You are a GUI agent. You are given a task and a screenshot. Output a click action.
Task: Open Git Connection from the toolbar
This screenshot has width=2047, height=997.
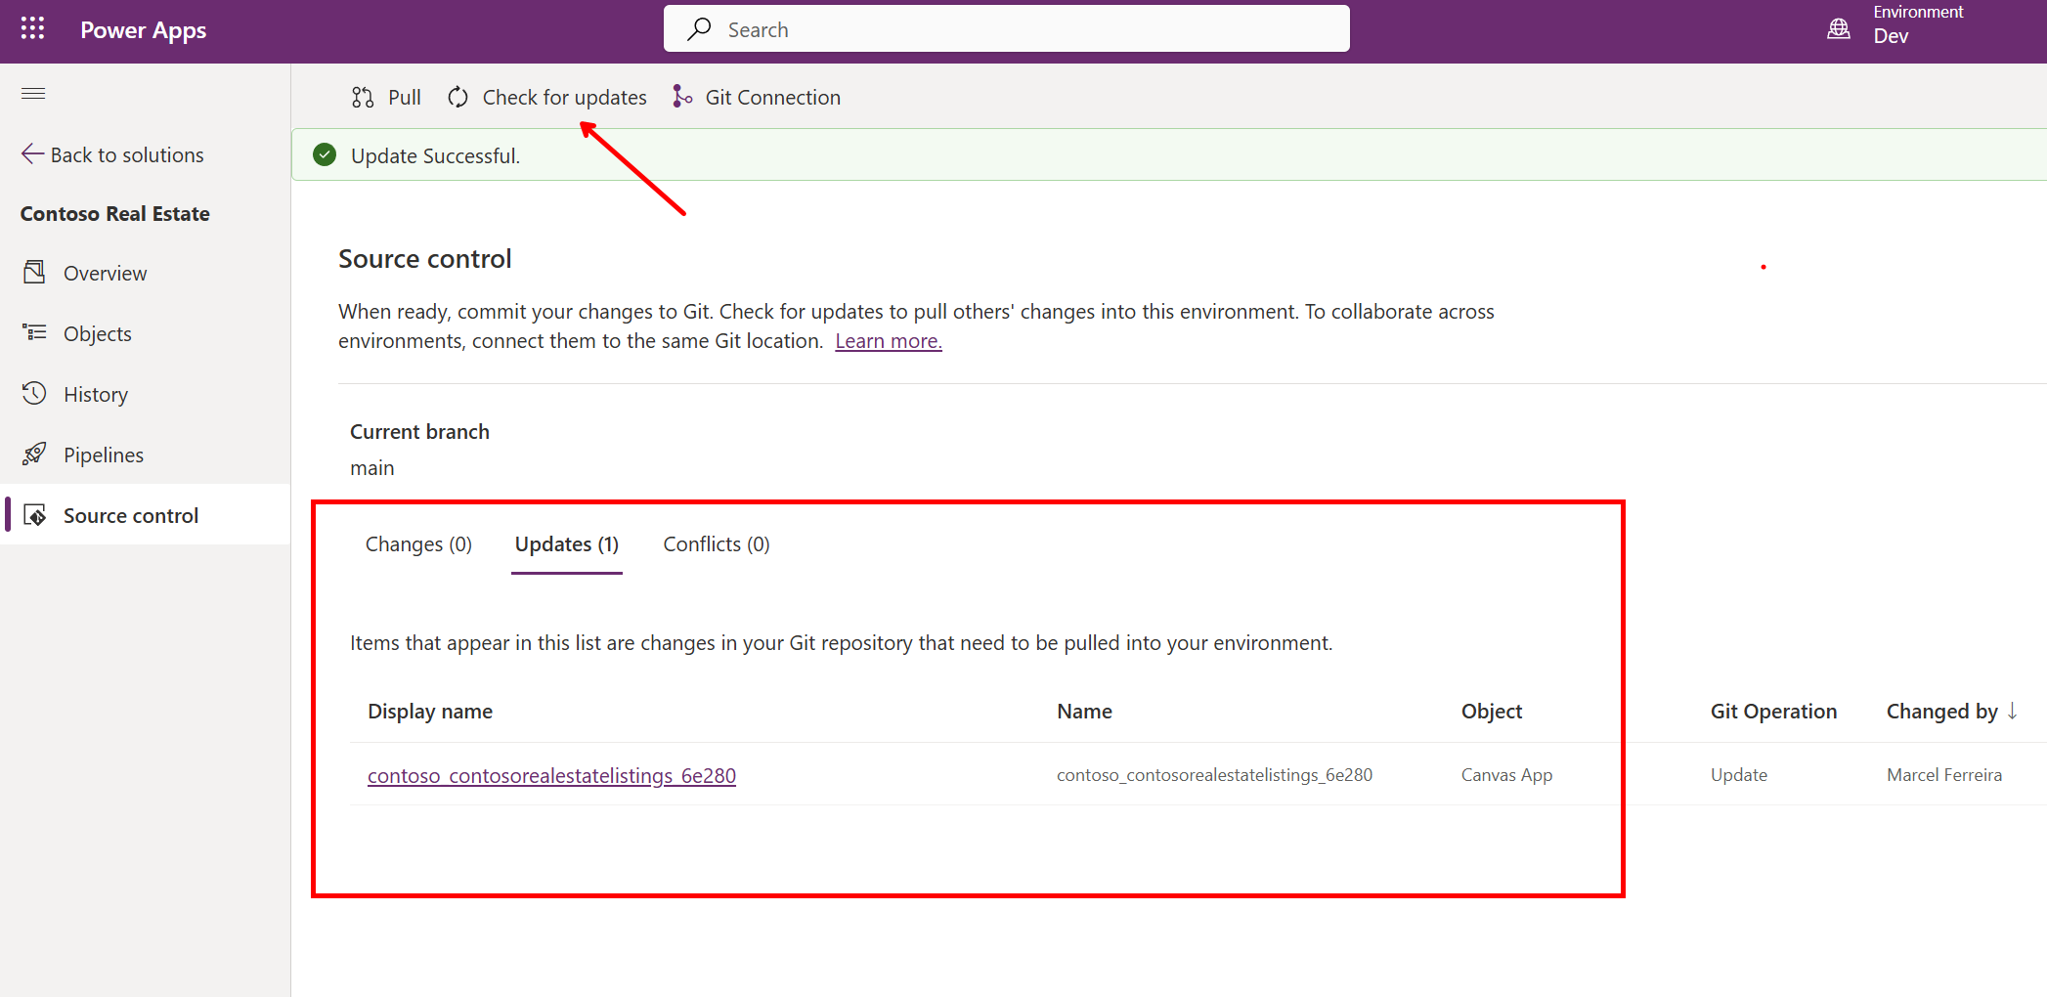(757, 98)
